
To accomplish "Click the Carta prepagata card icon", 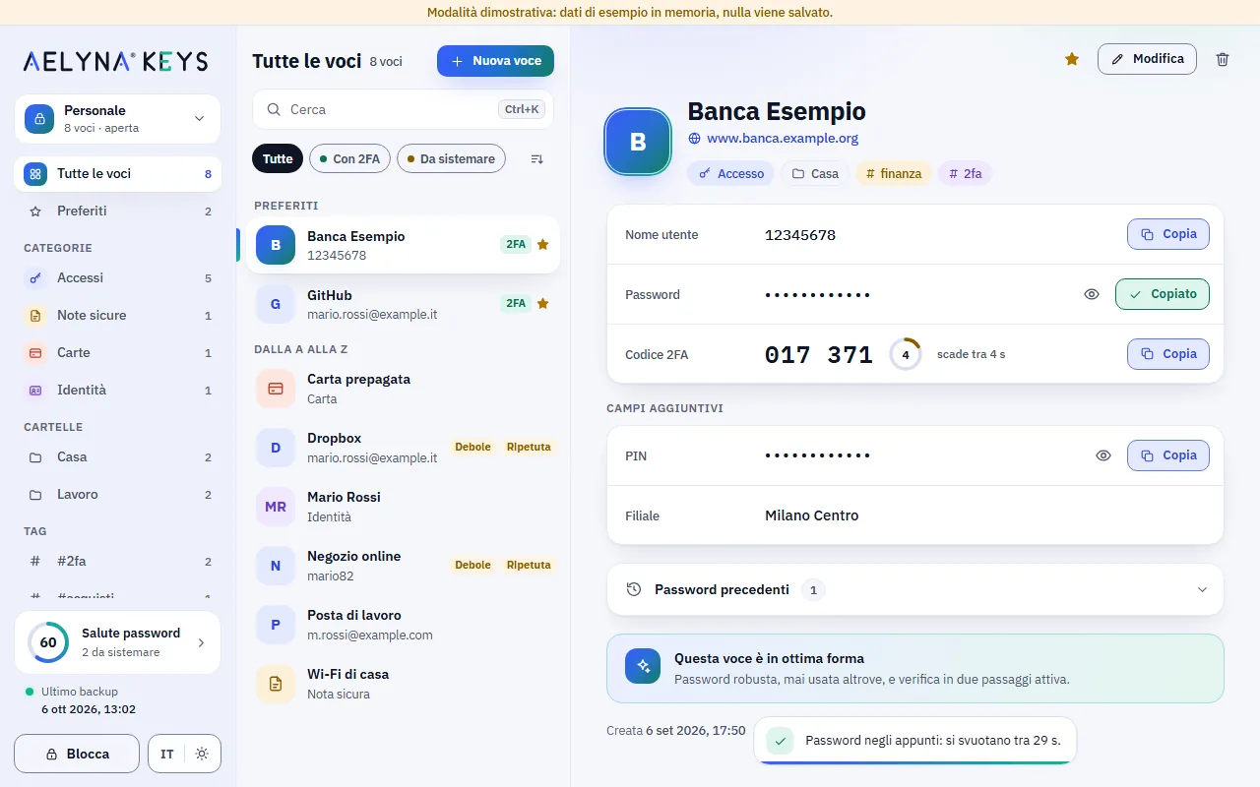I will tap(276, 389).
